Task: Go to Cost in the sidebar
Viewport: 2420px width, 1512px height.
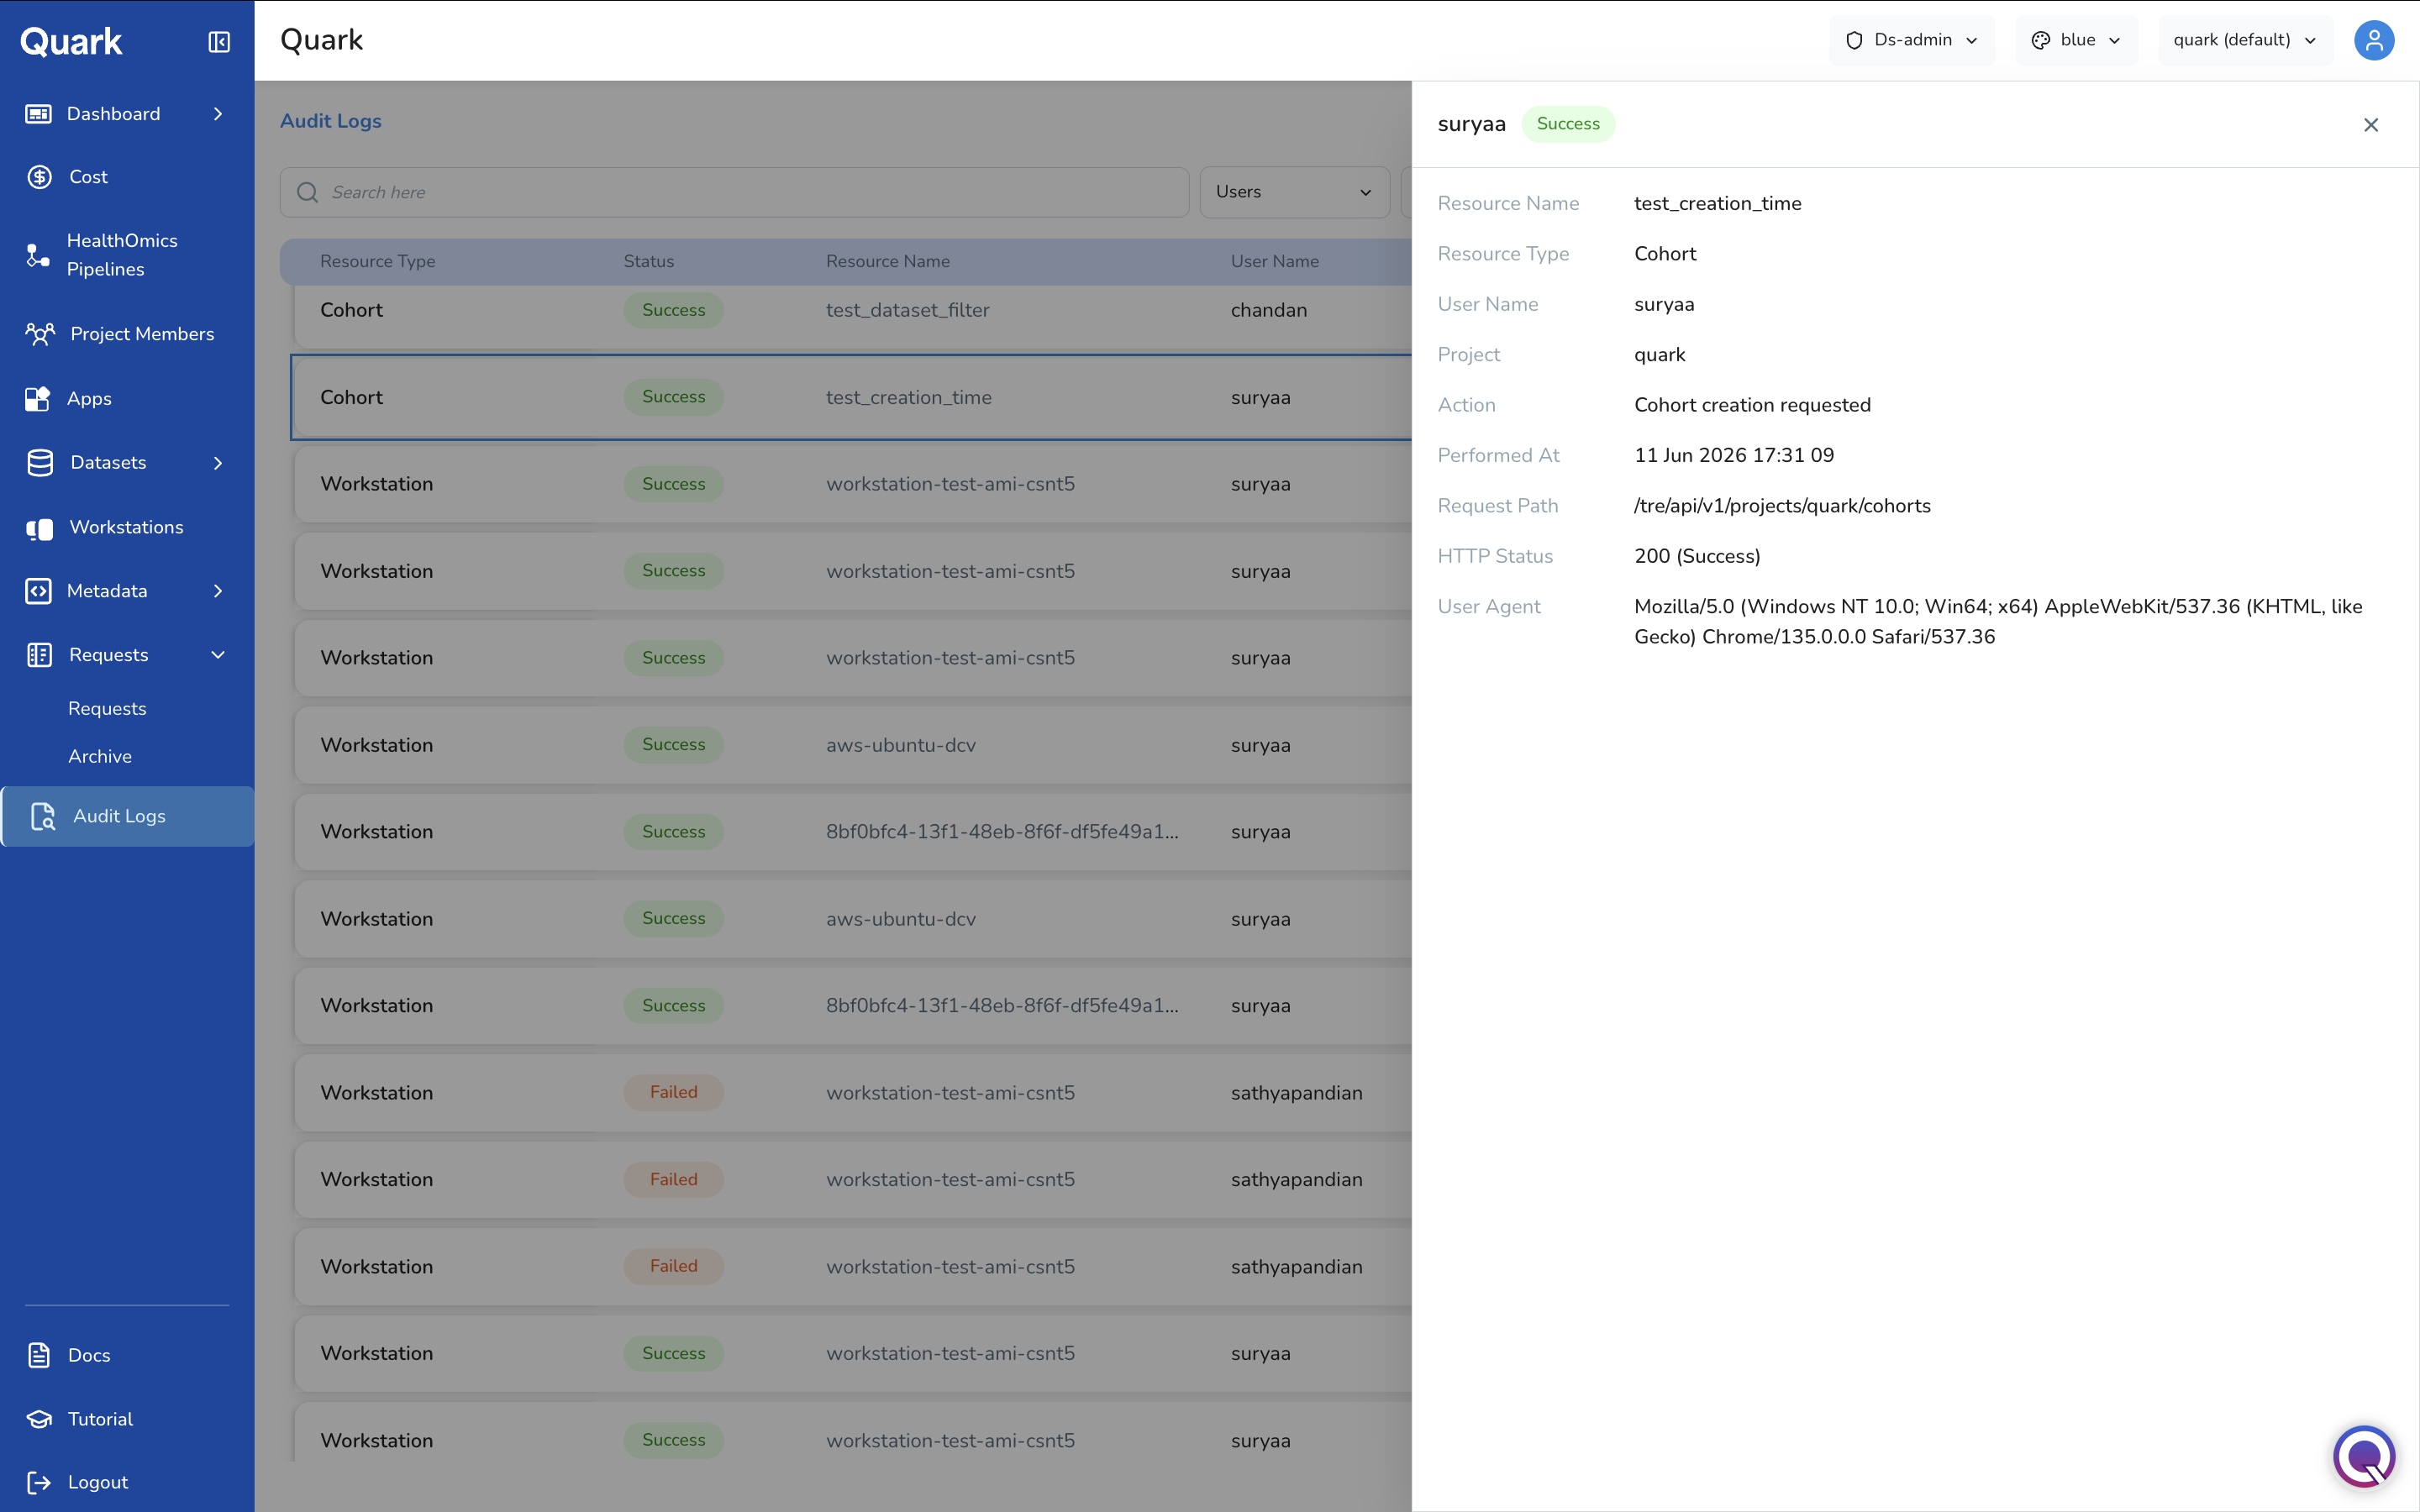Action: coord(88,177)
